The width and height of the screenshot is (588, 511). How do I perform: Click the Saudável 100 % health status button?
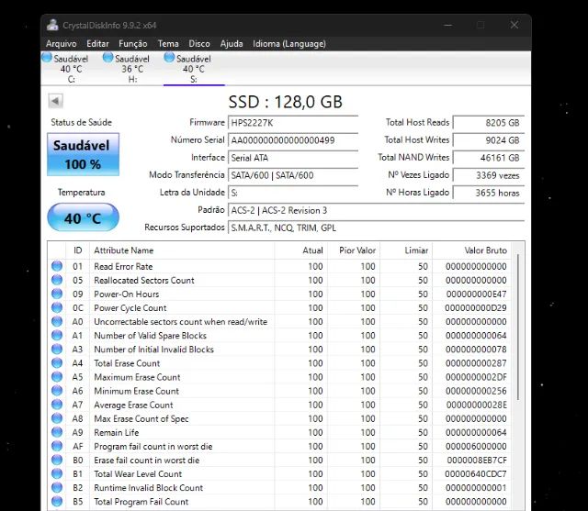coord(83,154)
